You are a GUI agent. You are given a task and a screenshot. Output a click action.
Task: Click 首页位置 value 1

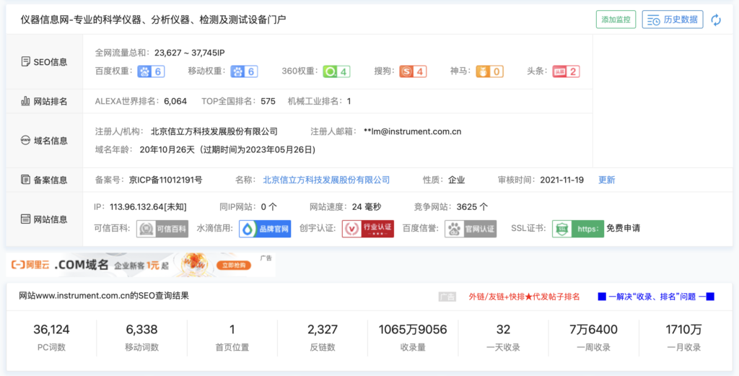[x=232, y=330]
